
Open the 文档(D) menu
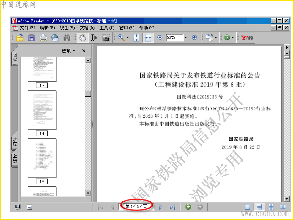pos(87,28)
